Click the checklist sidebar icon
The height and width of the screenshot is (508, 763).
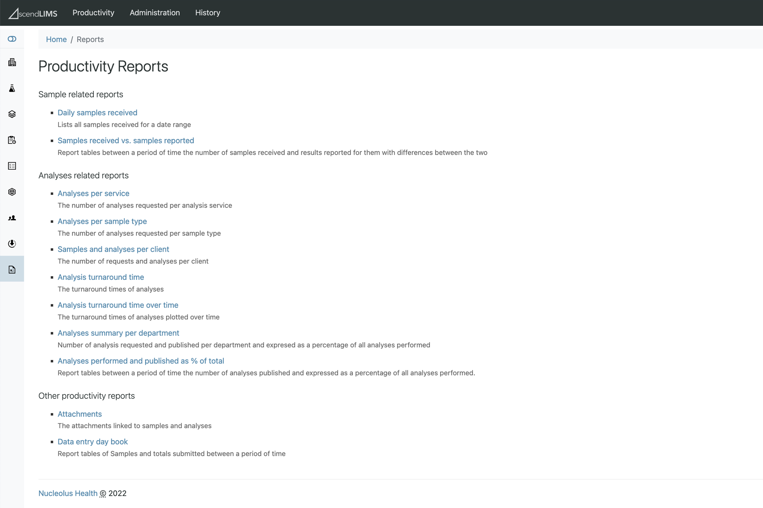click(x=12, y=166)
